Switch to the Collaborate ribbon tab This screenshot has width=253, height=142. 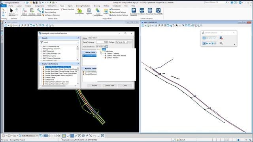pos(117,6)
